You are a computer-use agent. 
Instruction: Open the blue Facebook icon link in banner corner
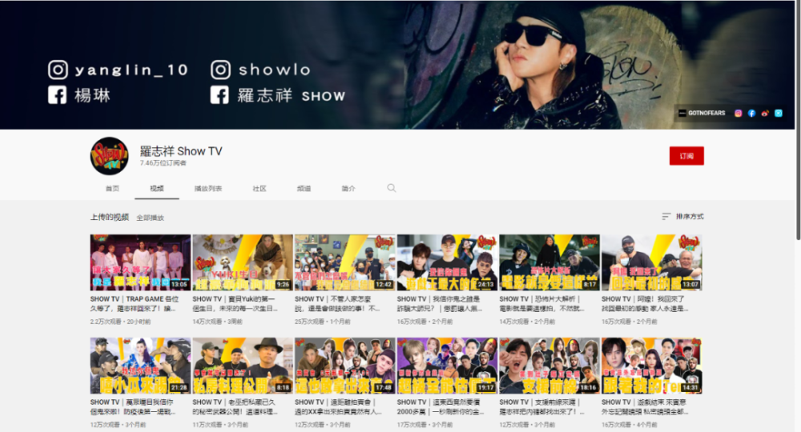point(751,114)
